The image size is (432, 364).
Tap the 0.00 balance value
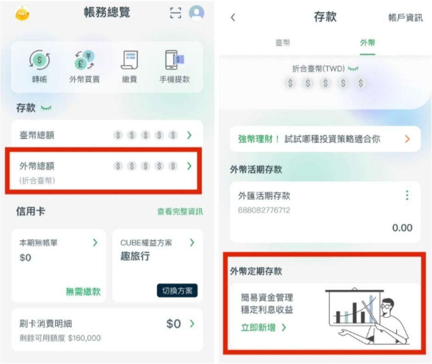click(x=402, y=228)
